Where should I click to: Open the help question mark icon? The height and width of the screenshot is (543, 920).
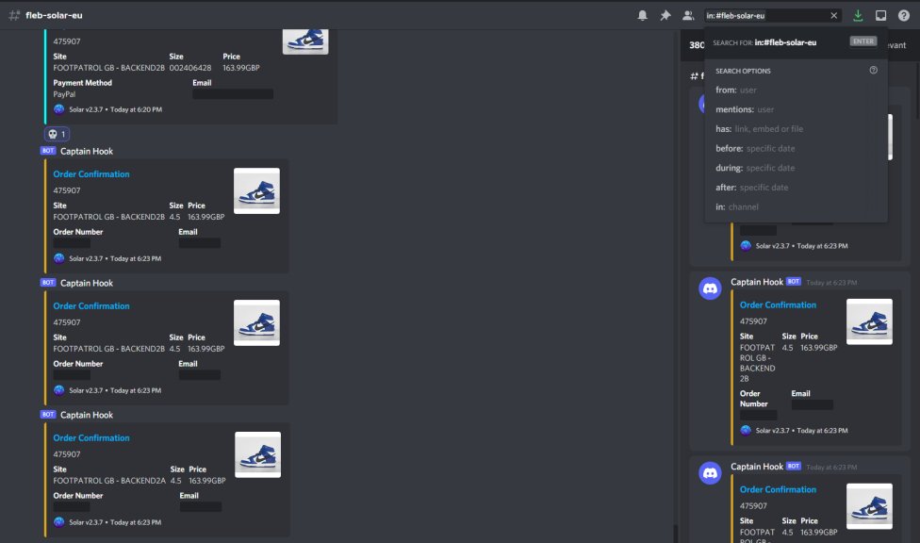tap(904, 15)
